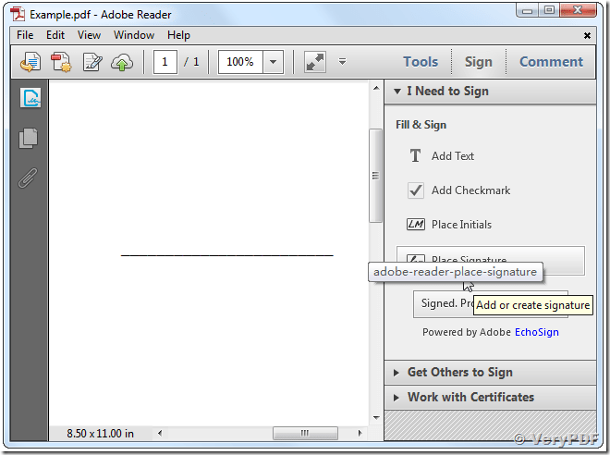Open the Help menu
The image size is (610, 455).
178,35
